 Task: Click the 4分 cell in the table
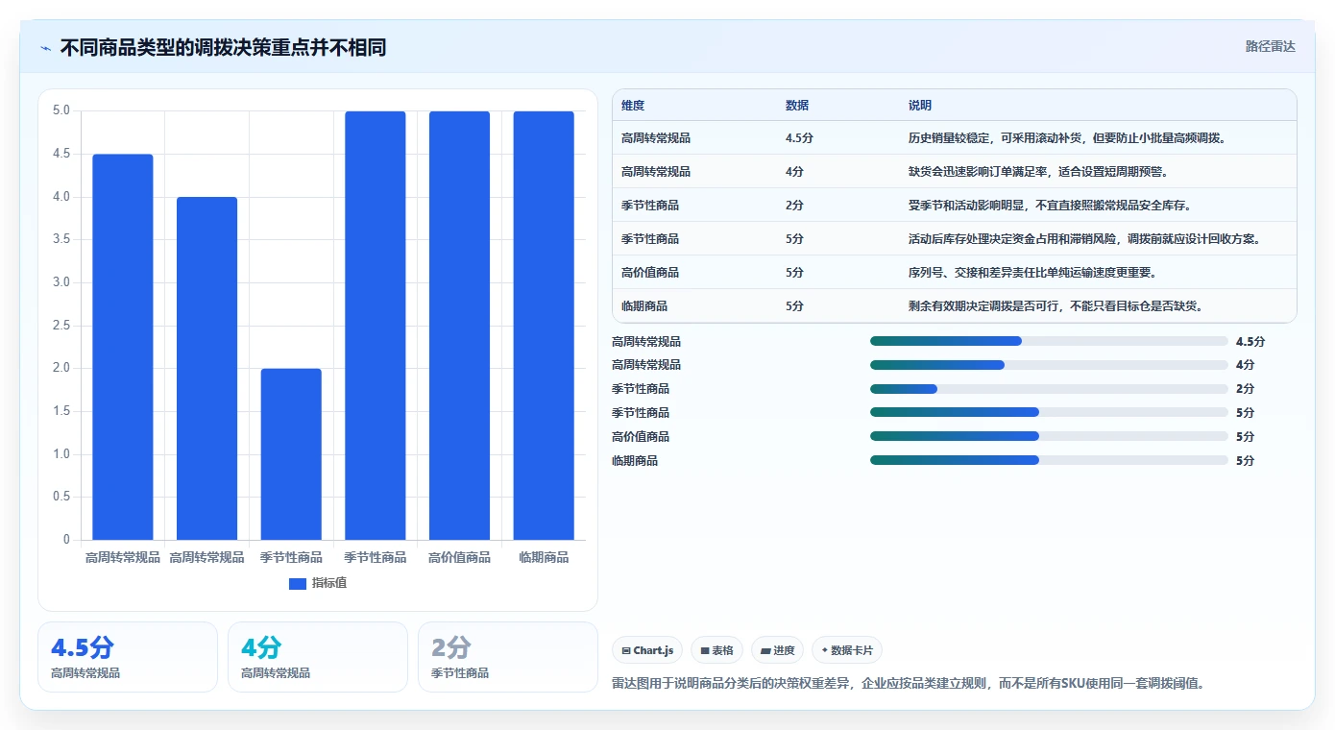coord(794,172)
